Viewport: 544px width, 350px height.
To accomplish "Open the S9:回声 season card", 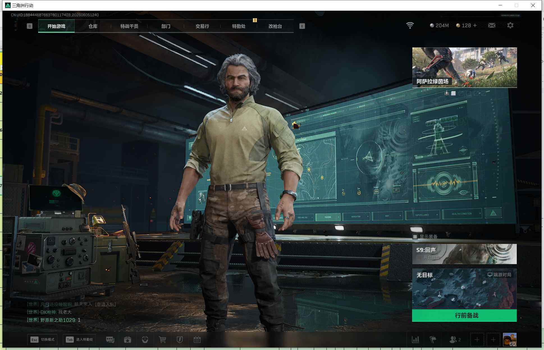I will pos(465,254).
